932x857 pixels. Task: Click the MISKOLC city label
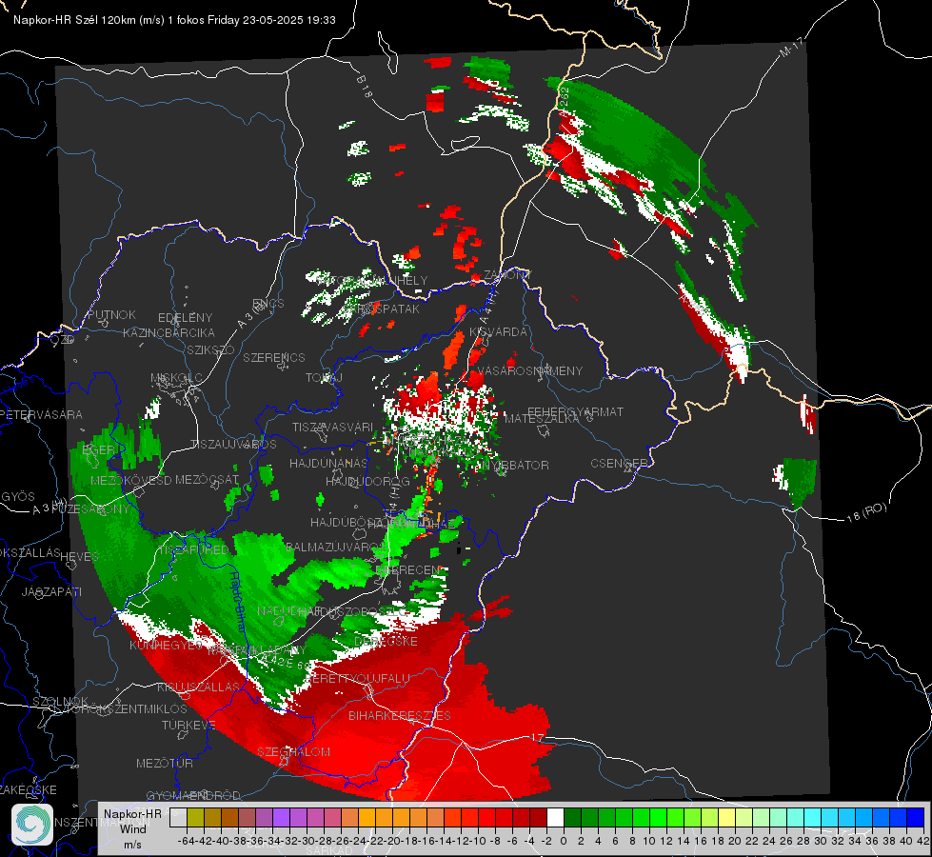coord(176,378)
